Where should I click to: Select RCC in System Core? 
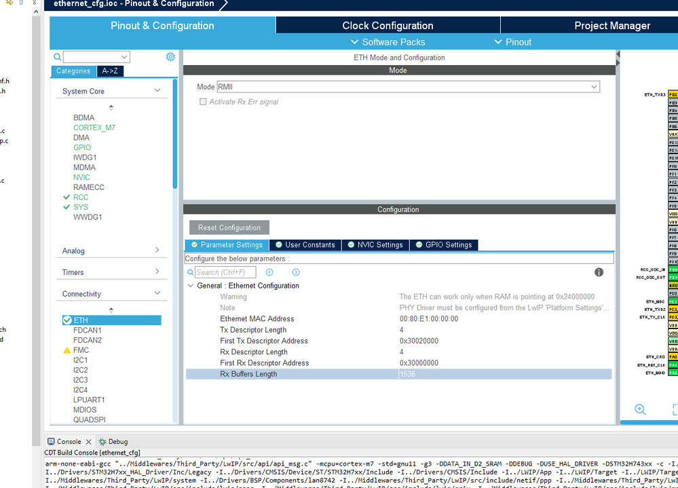tap(81, 197)
